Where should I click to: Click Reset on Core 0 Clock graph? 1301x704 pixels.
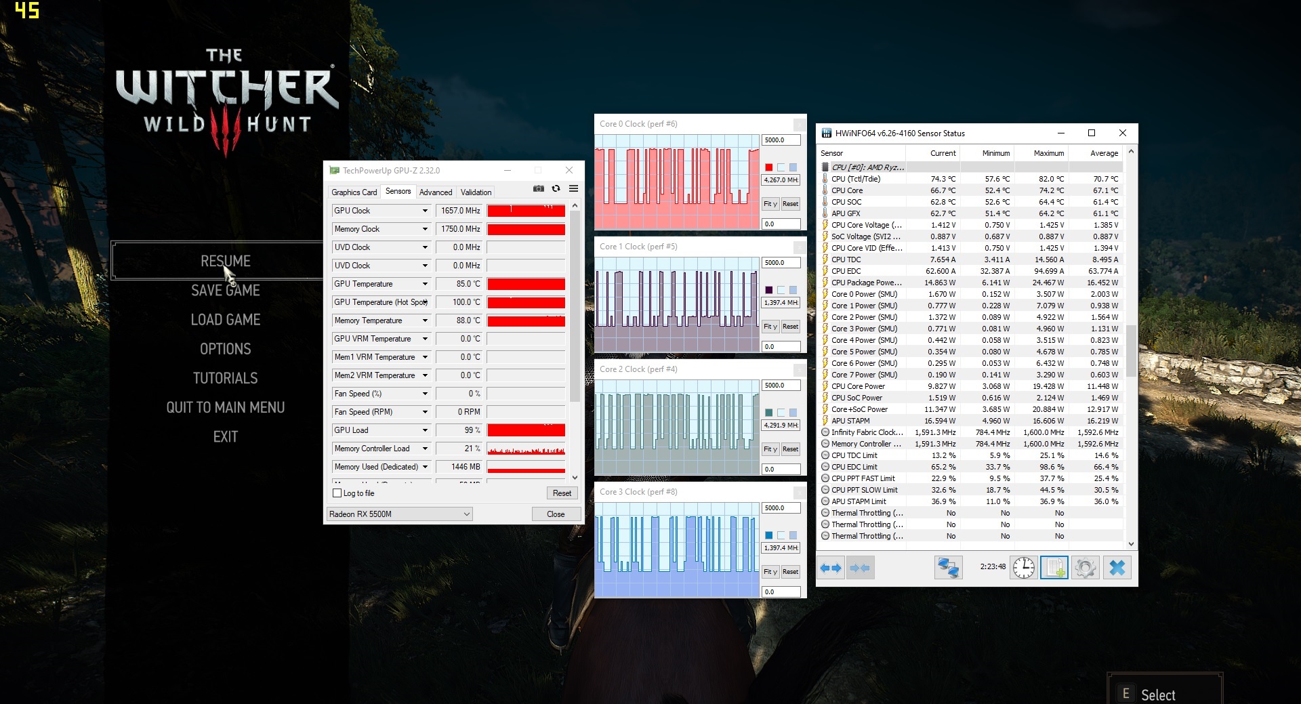pos(790,204)
